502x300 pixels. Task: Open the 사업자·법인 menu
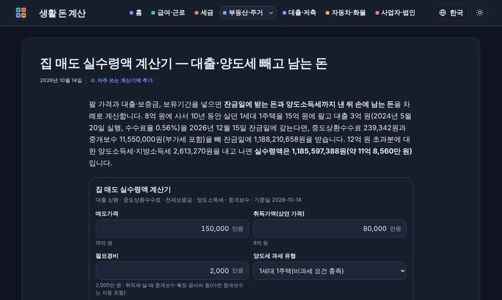click(395, 13)
